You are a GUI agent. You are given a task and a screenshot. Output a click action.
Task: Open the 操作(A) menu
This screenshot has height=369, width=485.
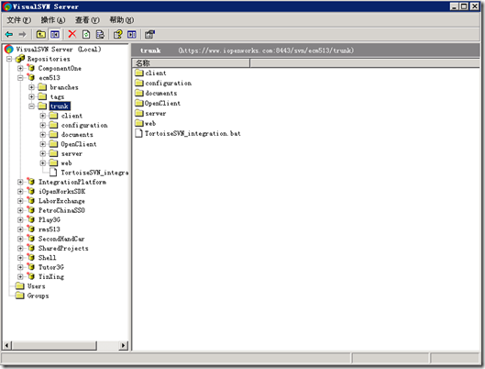53,20
